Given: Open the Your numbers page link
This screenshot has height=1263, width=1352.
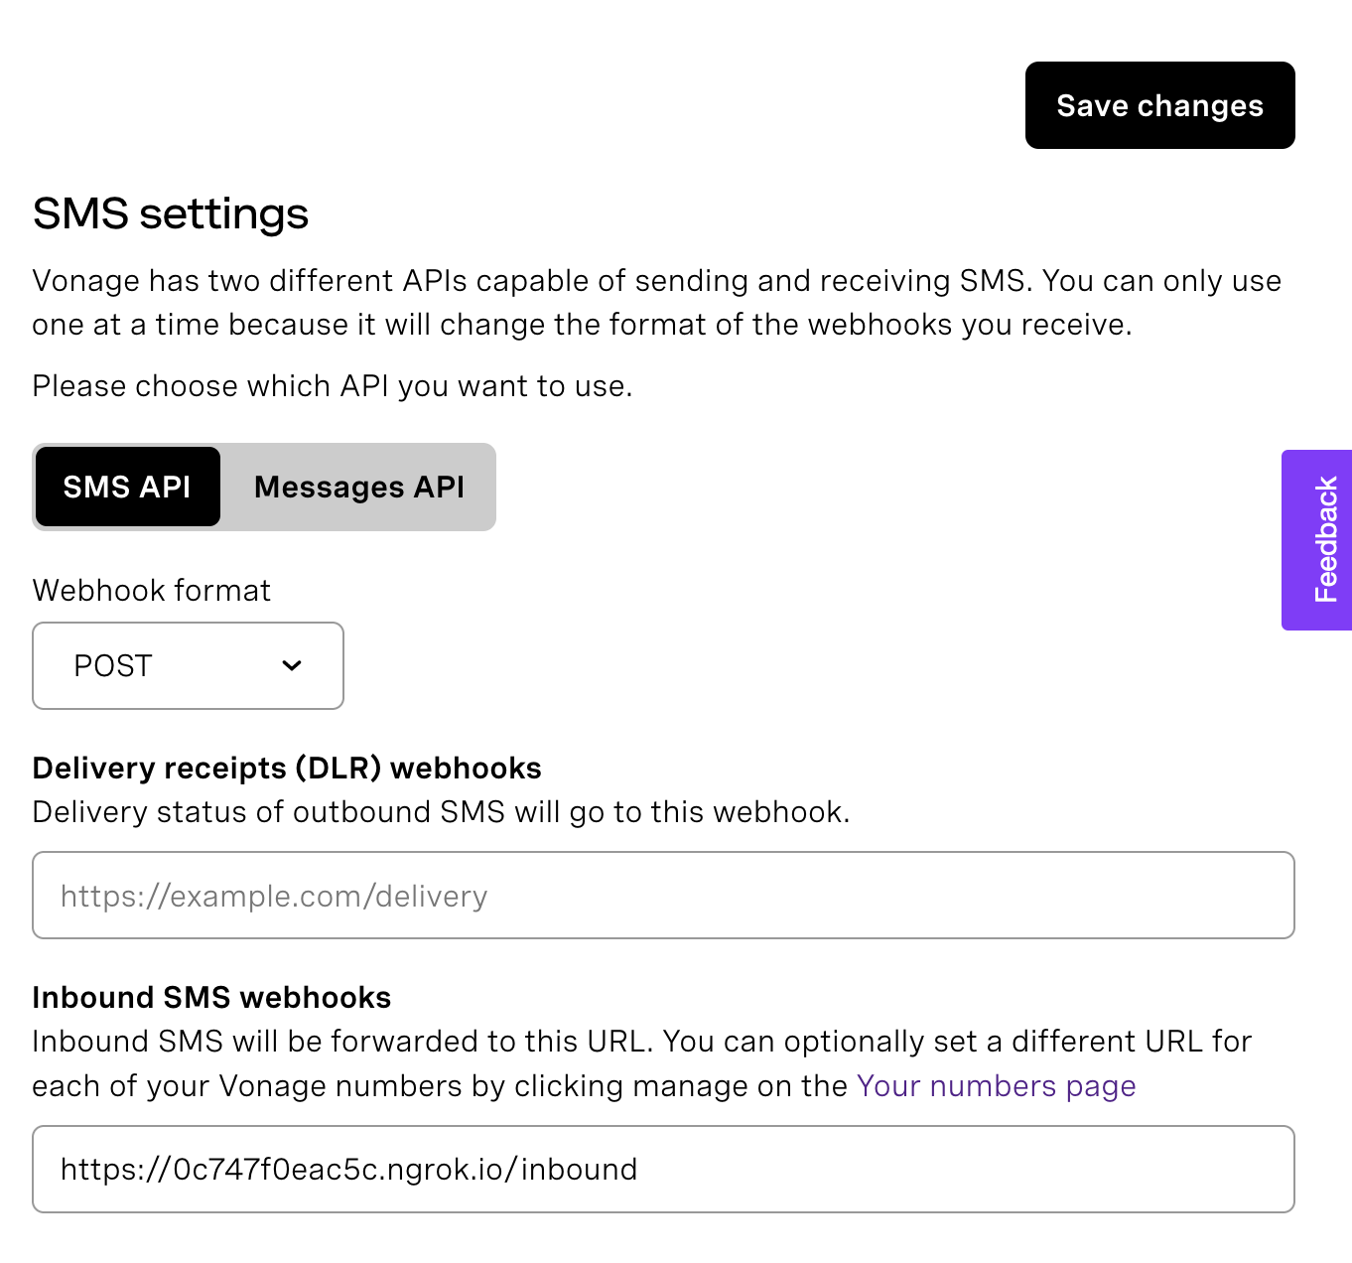Looking at the screenshot, I should pos(996,1085).
